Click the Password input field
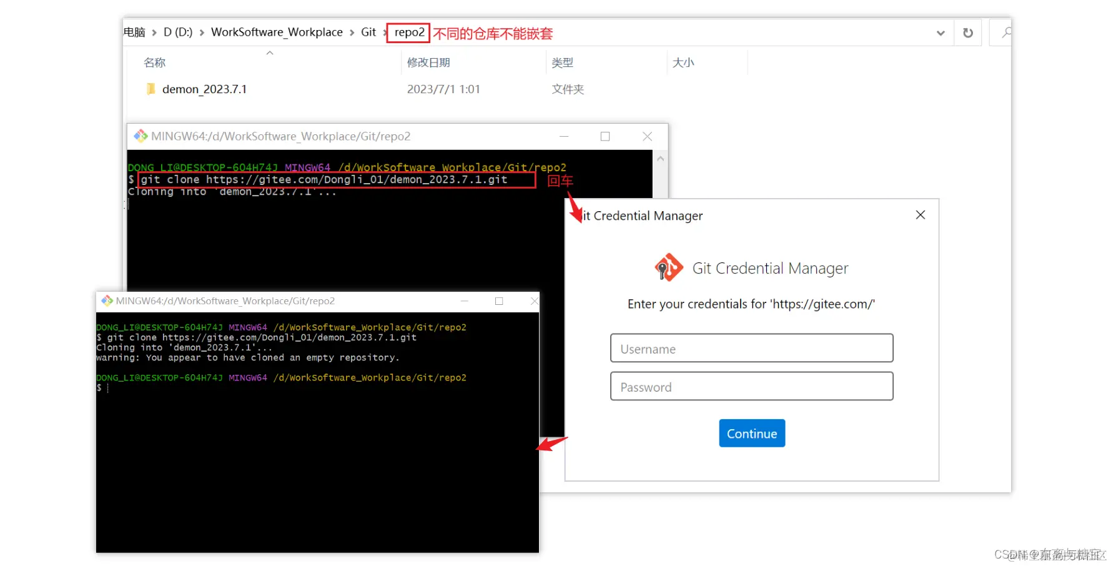This screenshot has width=1111, height=566. point(751,386)
